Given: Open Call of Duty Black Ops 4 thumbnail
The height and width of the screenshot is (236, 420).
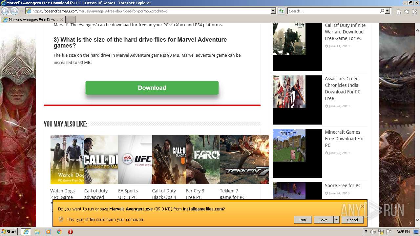Looking at the screenshot, I should point(169,160).
